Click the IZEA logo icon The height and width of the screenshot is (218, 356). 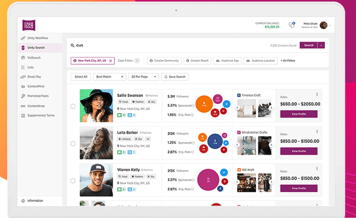coord(29,25)
